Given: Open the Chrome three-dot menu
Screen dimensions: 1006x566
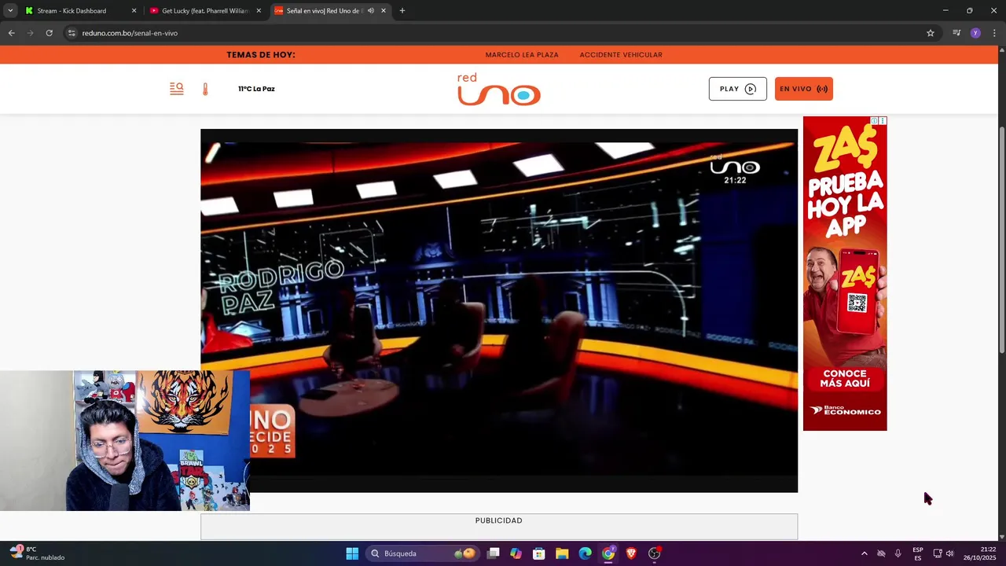Looking at the screenshot, I should click(995, 33).
